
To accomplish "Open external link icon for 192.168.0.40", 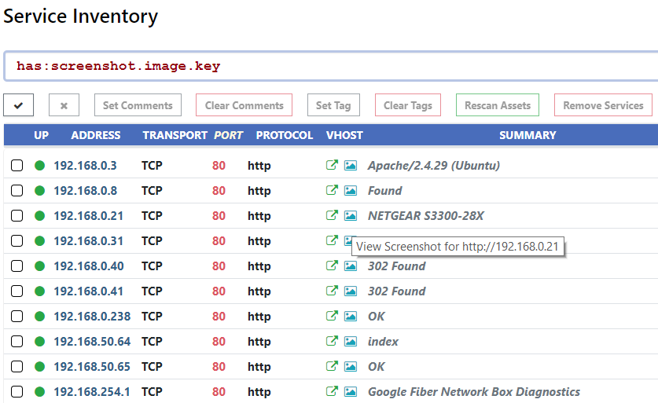I will pyautogui.click(x=332, y=266).
